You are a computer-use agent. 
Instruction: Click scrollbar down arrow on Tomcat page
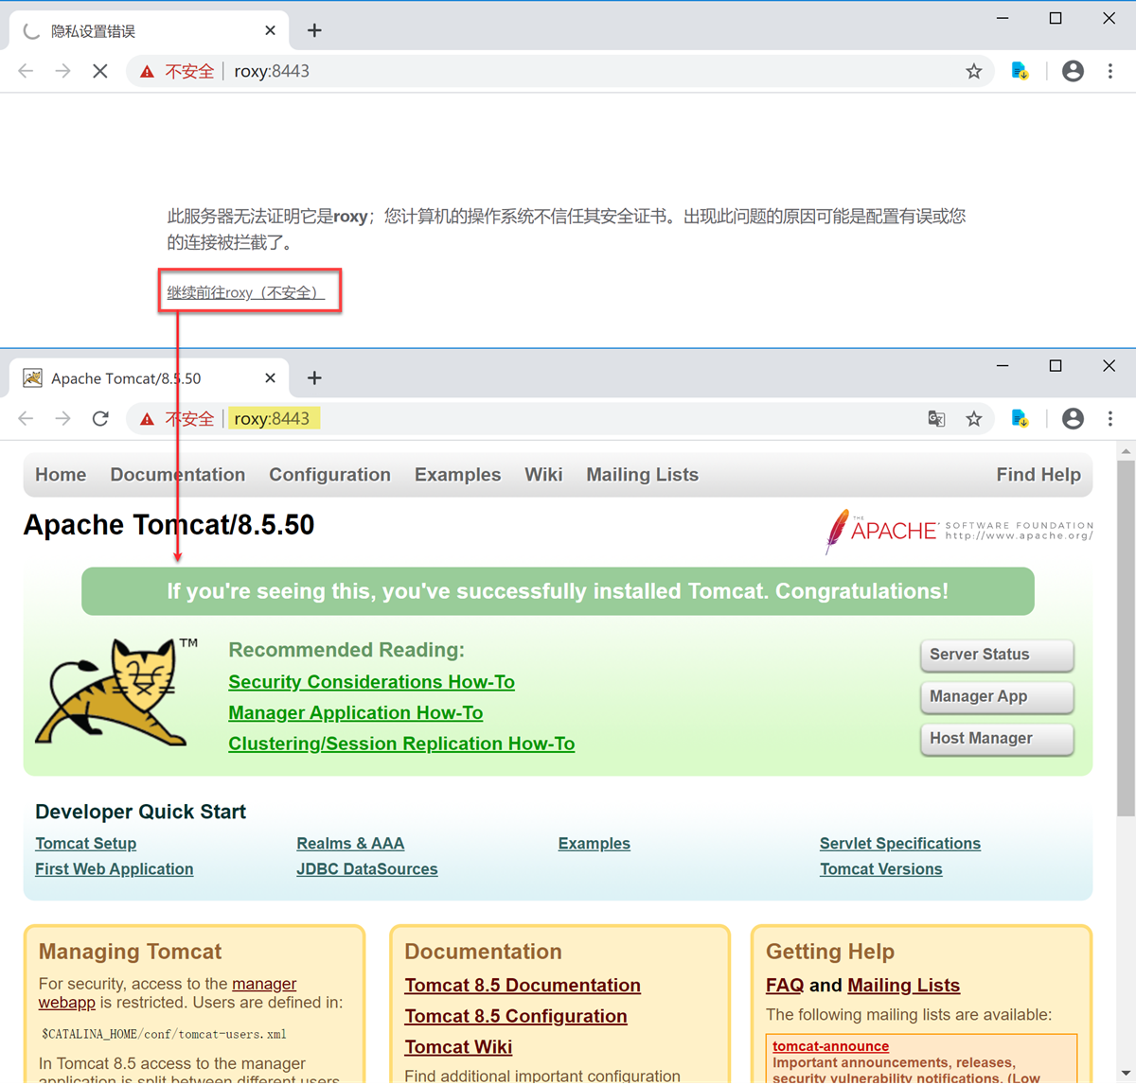coord(1126,1076)
